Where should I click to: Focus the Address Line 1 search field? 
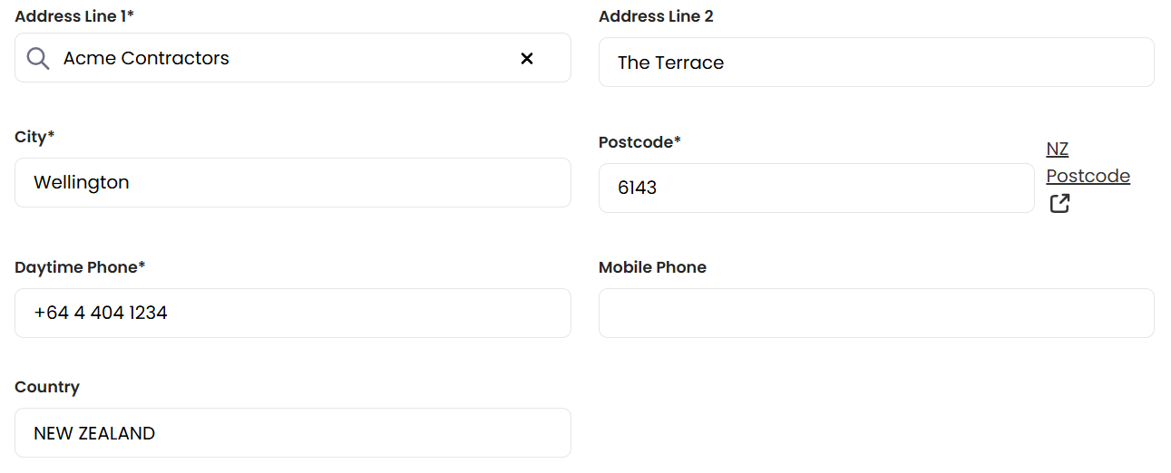tap(281, 59)
